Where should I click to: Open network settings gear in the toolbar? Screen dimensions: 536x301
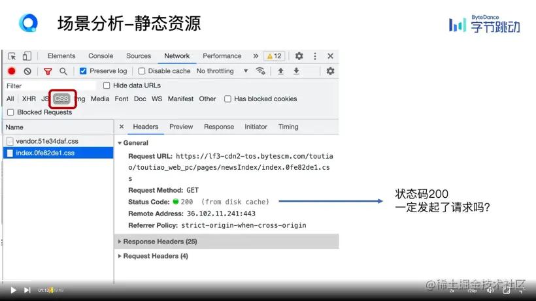click(x=330, y=71)
